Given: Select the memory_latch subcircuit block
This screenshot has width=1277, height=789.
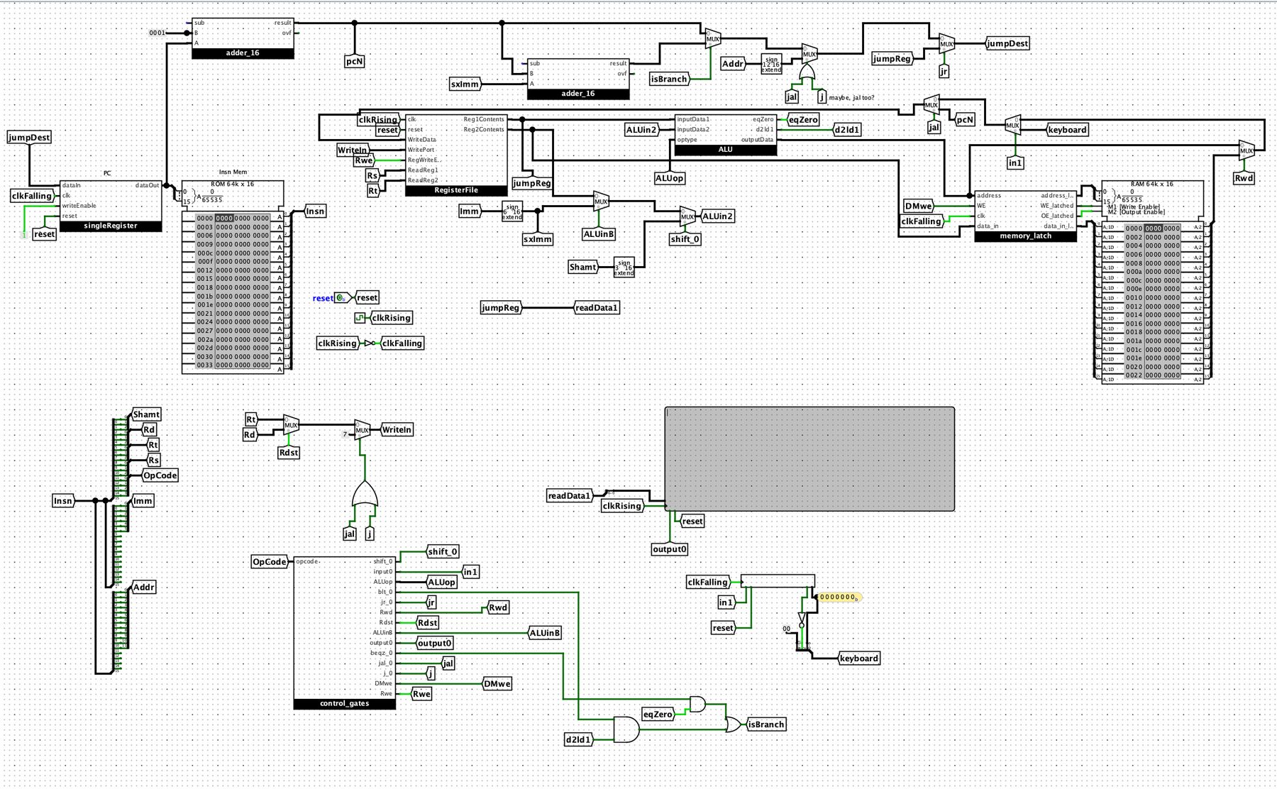Looking at the screenshot, I should point(1025,216).
